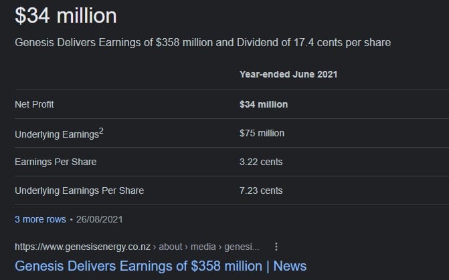Select the '3.22 cents' value
The height and width of the screenshot is (280, 449).
pyautogui.click(x=261, y=162)
